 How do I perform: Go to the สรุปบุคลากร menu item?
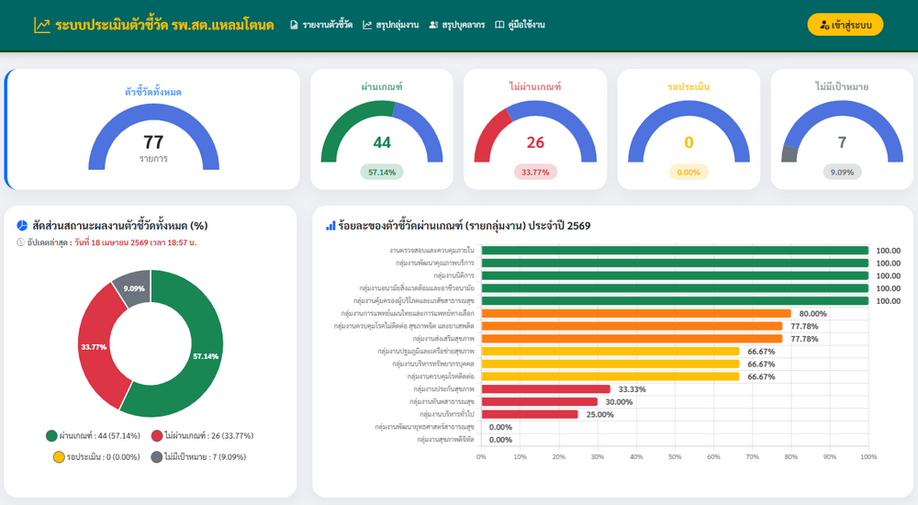(463, 25)
